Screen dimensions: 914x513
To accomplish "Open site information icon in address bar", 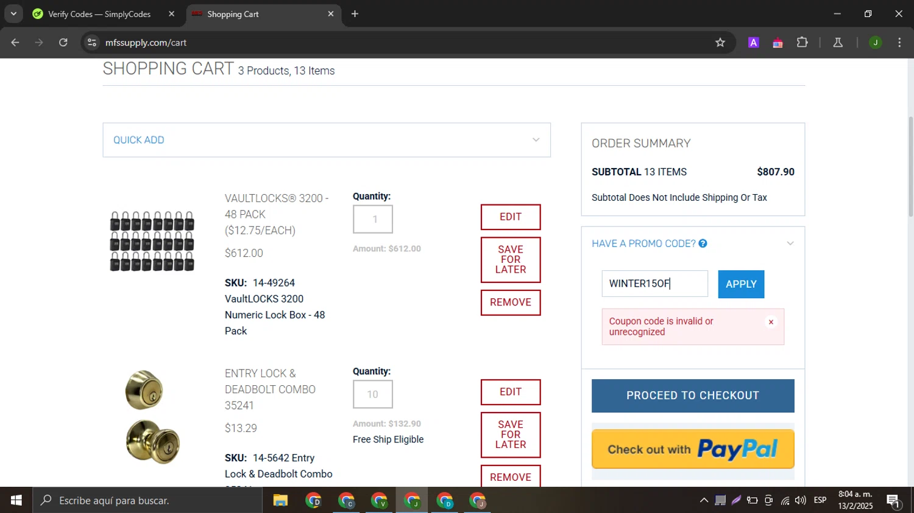I will (92, 43).
